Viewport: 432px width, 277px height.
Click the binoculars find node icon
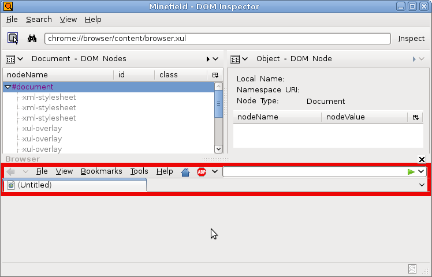[x=32, y=38]
